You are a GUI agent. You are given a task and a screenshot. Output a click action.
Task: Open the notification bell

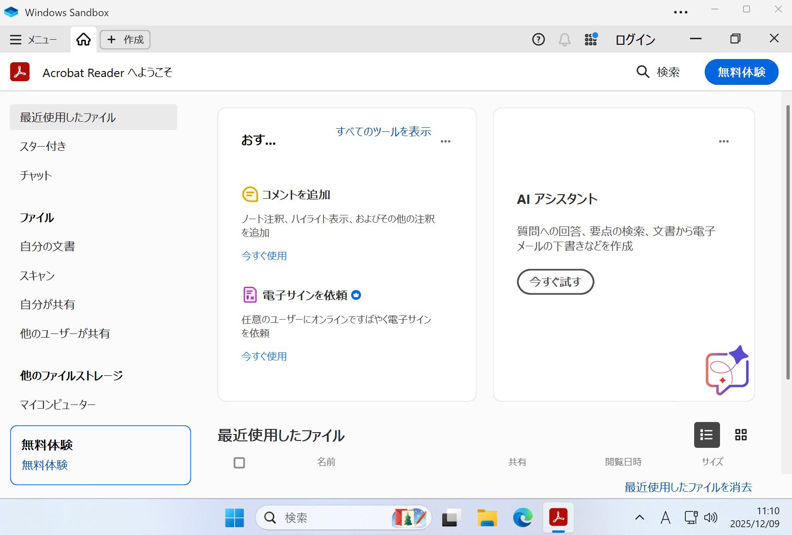[x=564, y=40]
